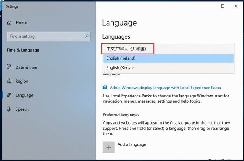Click the Home house icon
Image resolution: width=244 pixels, height=161 pixels.
[x=9, y=23]
